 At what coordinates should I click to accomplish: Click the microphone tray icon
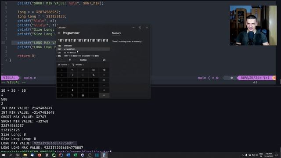246,155
